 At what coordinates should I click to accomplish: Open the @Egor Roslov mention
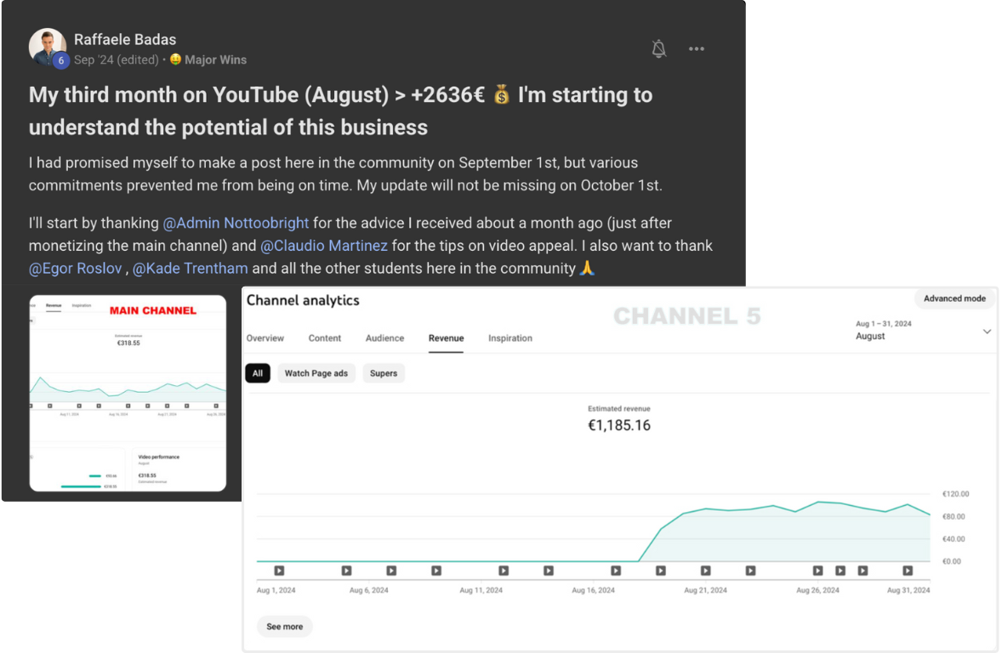(x=76, y=269)
